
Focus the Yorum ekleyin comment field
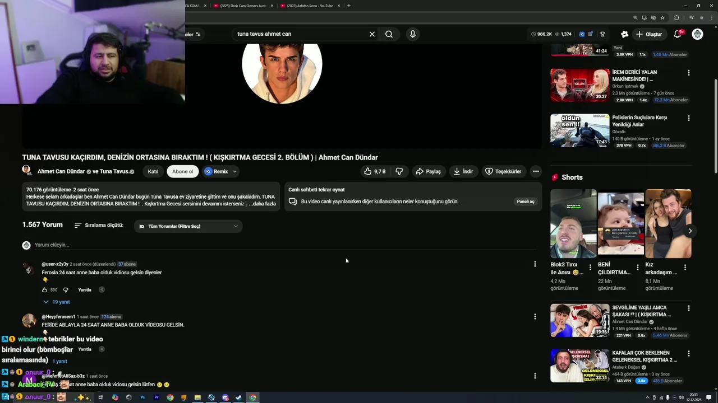click(x=285, y=245)
